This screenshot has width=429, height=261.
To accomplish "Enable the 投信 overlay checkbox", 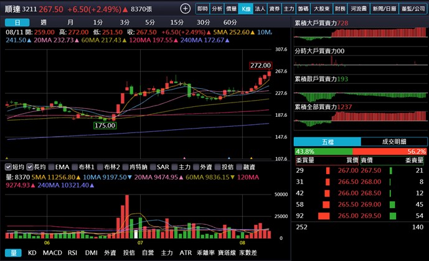I will tap(218, 167).
